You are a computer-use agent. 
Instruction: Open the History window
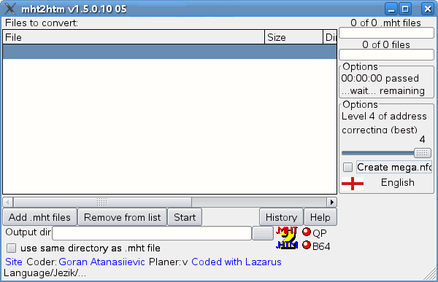coord(281,217)
